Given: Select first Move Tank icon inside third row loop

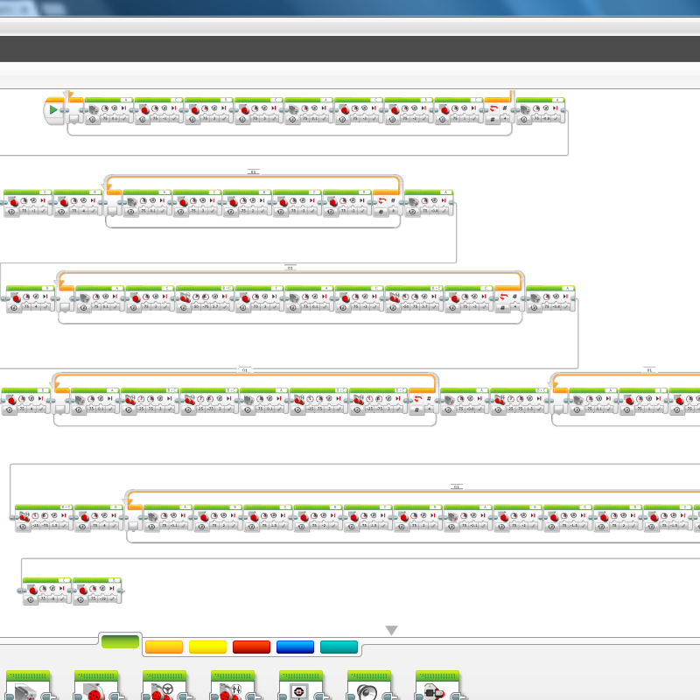Looking at the screenshot, I should [185, 297].
